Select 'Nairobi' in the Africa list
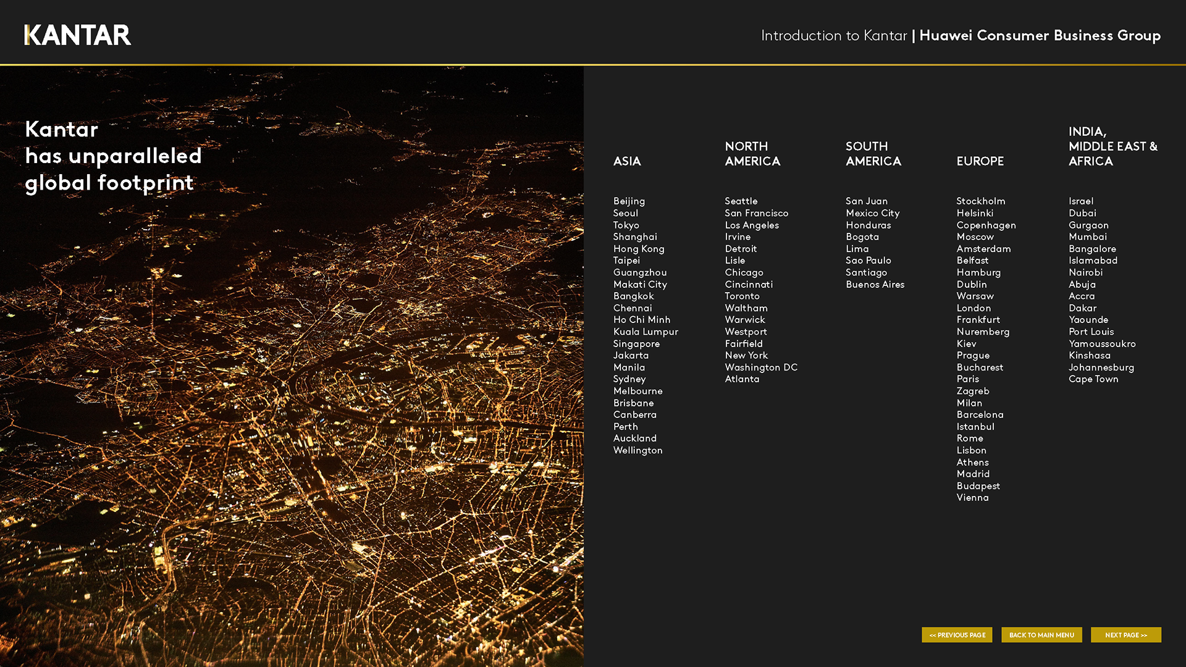The image size is (1186, 667). [x=1086, y=272]
